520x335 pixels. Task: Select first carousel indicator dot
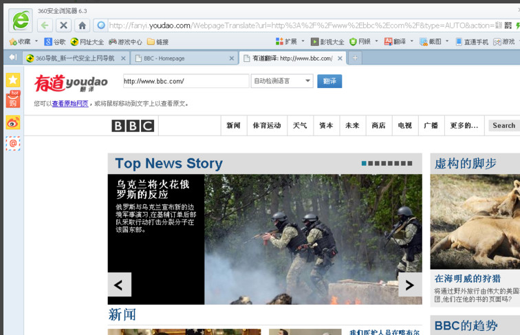click(365, 163)
